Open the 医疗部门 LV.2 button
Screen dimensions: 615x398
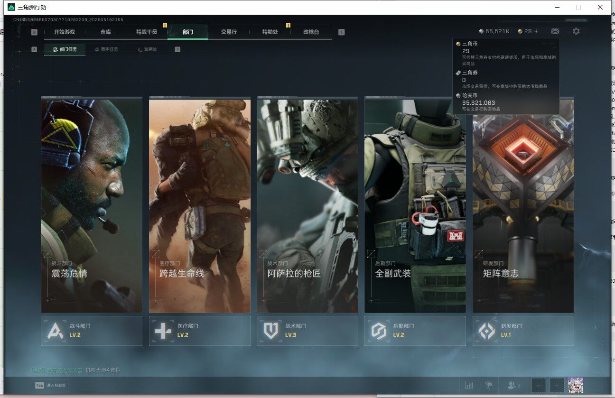[200, 331]
